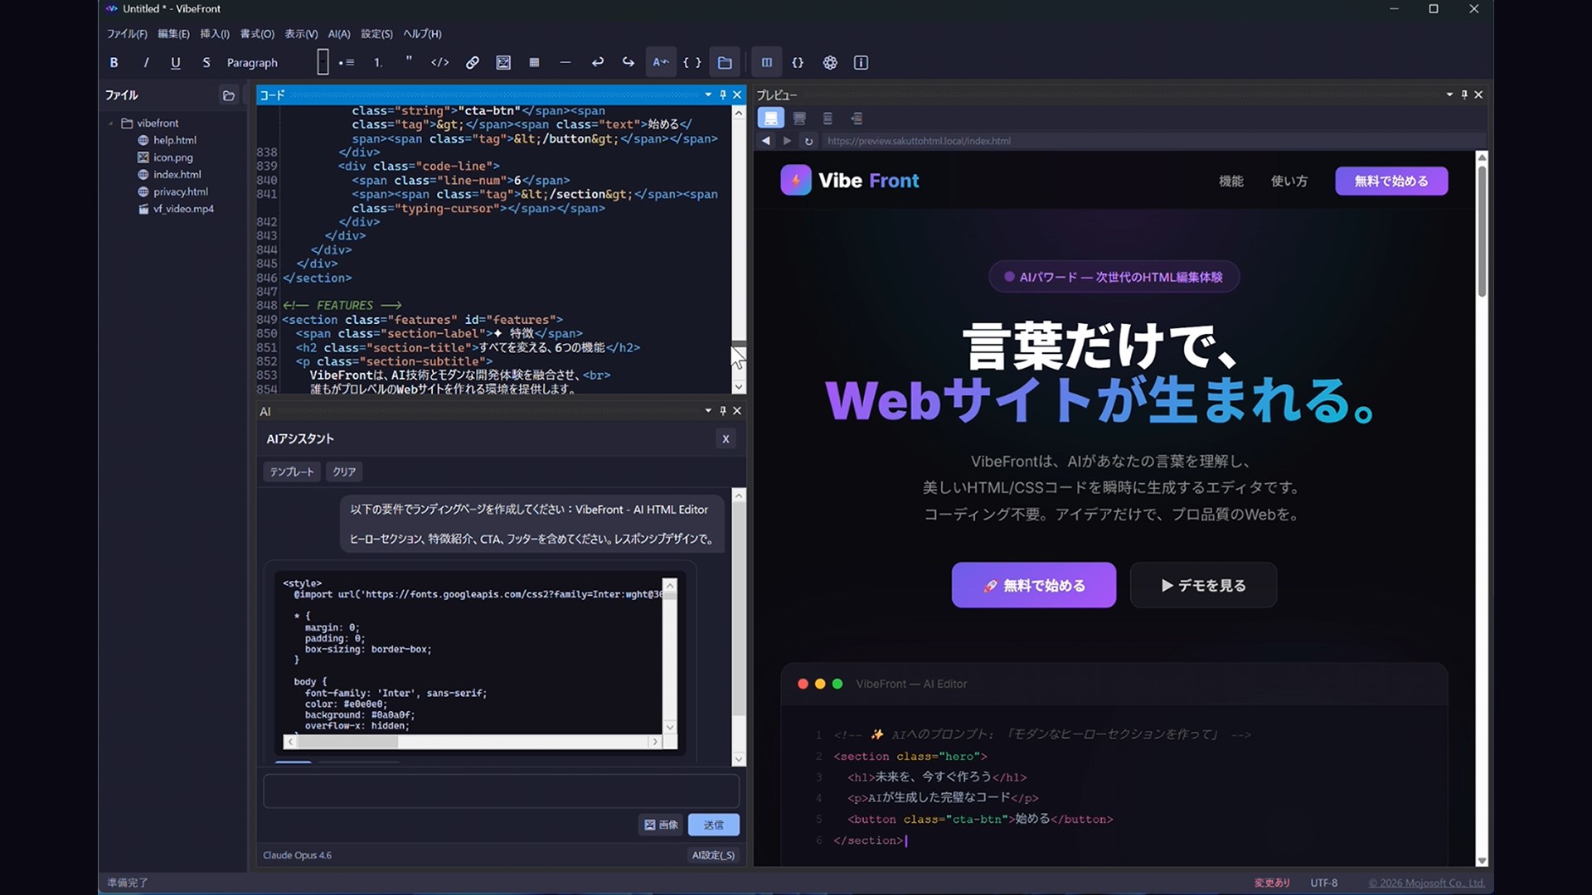The height and width of the screenshot is (895, 1592).
Task: Toggle the file panel folder button
Action: click(725, 63)
